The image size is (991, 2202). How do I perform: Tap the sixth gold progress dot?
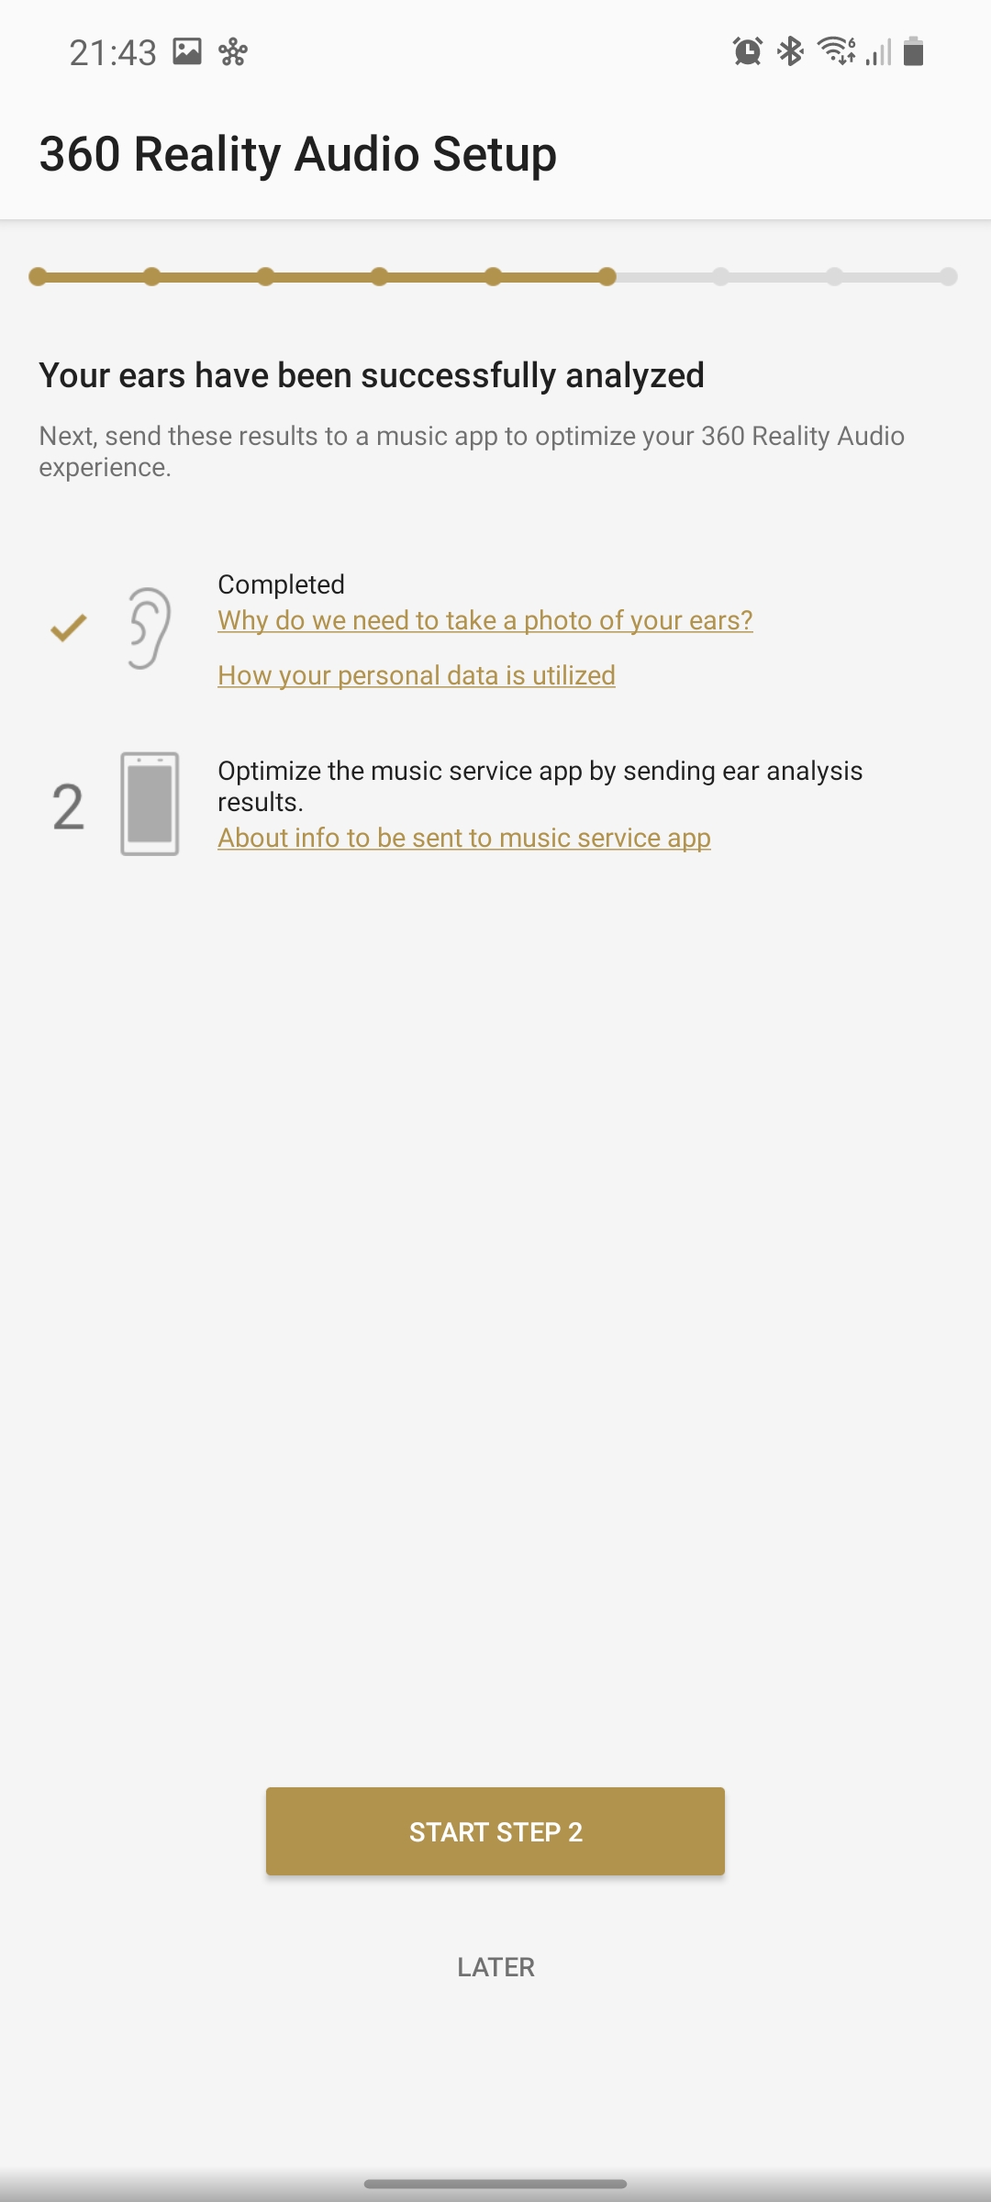607,277
